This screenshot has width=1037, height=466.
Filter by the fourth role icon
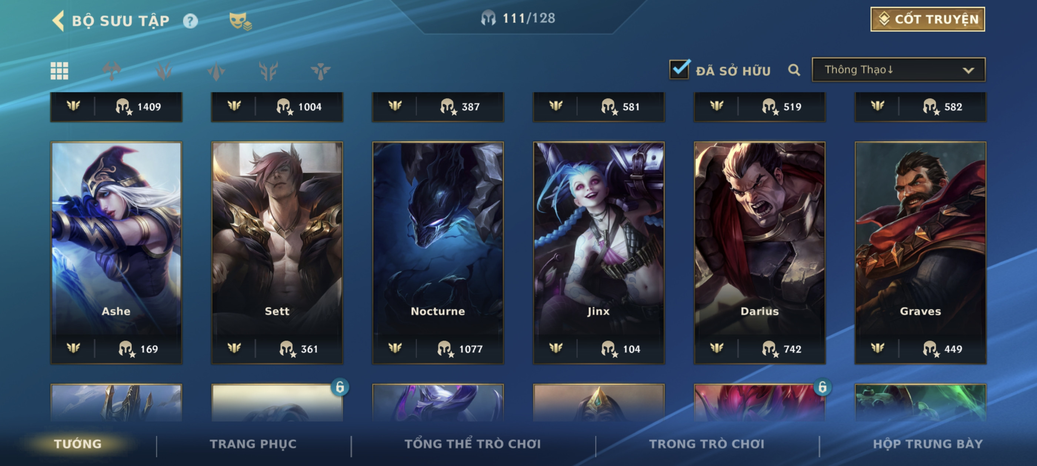coord(269,71)
